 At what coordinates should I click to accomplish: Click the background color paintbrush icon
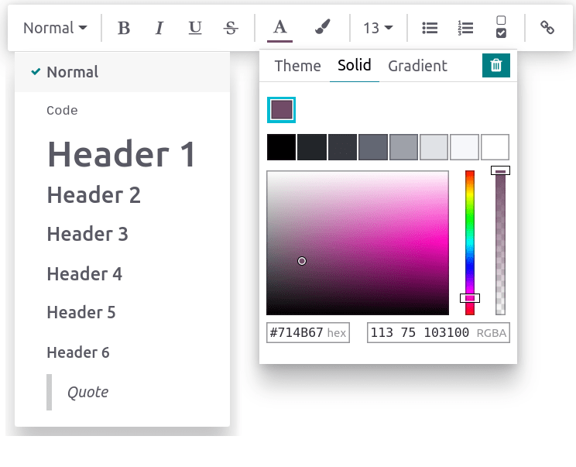coord(323,28)
